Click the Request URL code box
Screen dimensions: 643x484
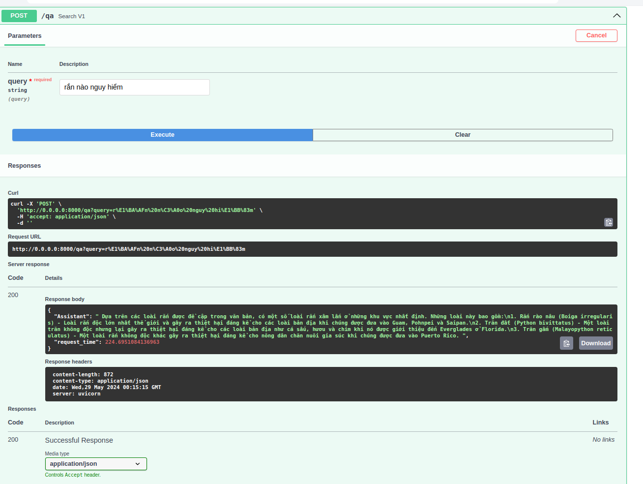(x=313, y=249)
